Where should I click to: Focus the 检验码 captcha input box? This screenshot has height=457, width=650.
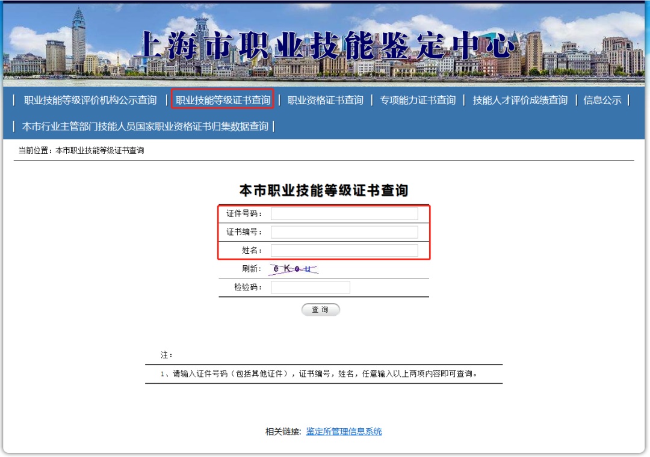click(x=310, y=287)
